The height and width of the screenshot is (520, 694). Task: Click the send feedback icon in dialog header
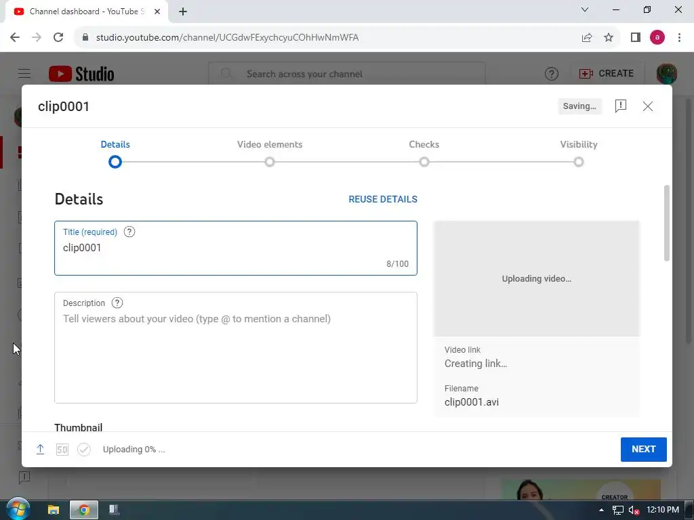621,106
